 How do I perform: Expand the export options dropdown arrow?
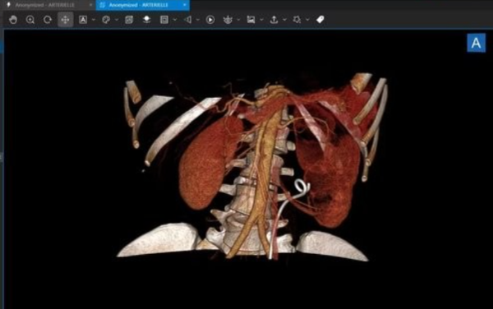(x=284, y=20)
